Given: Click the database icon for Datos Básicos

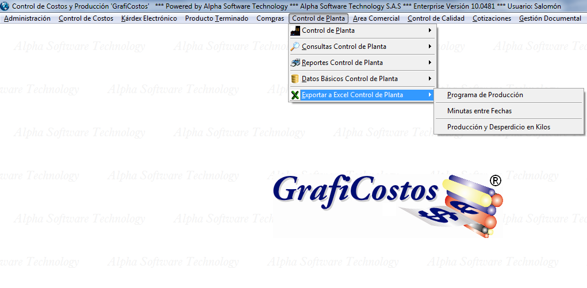Looking at the screenshot, I should click(296, 79).
